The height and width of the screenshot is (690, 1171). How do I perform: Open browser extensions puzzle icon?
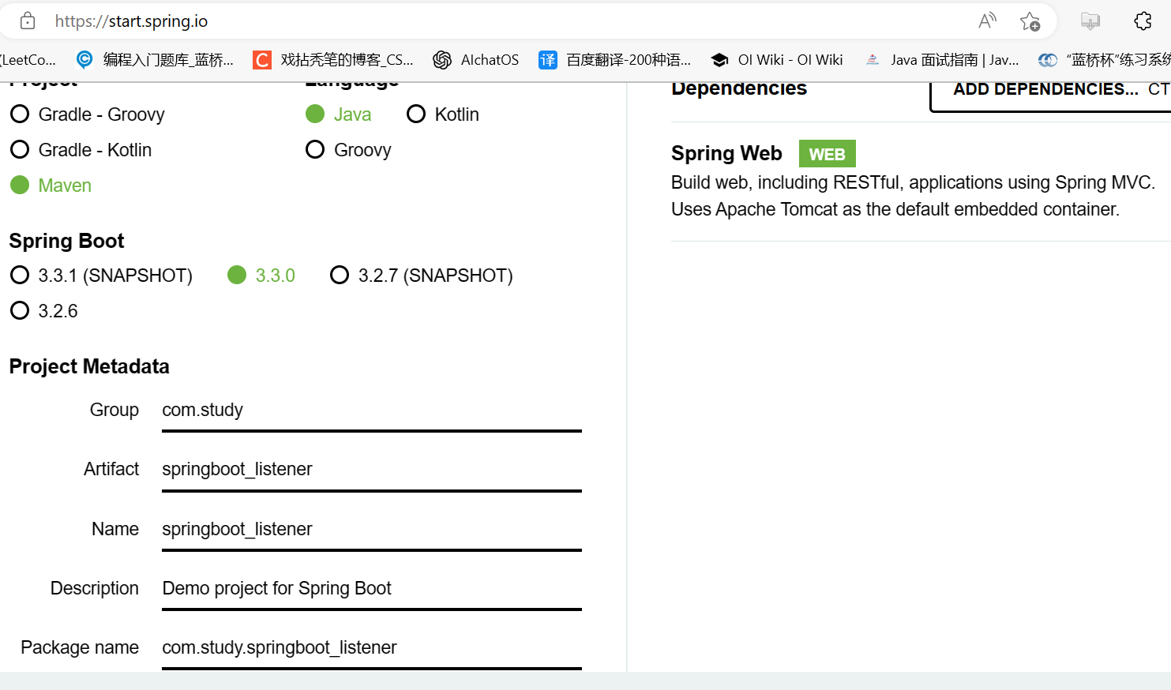click(x=1143, y=21)
